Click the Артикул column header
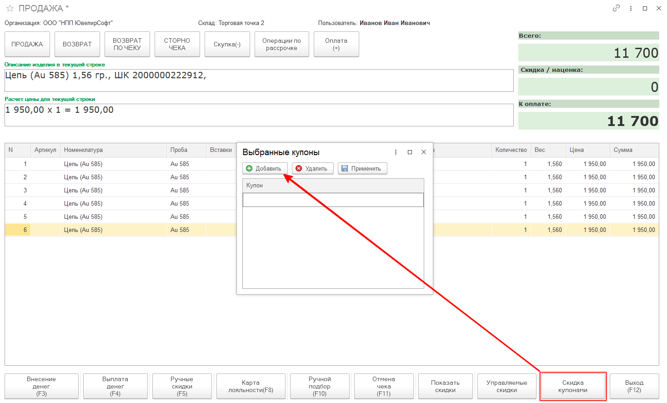 coord(45,150)
